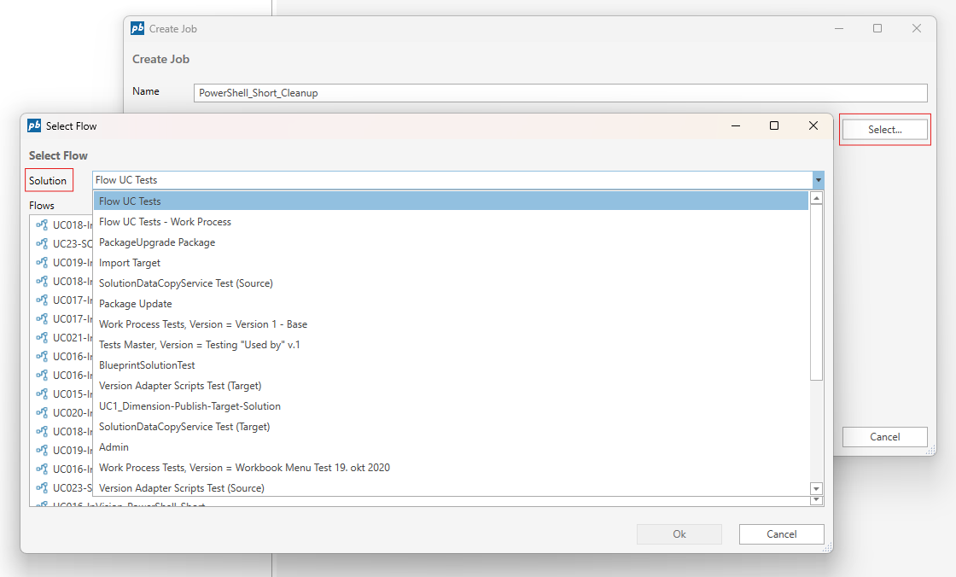Click the pb logo in Create Job title bar

click(137, 28)
